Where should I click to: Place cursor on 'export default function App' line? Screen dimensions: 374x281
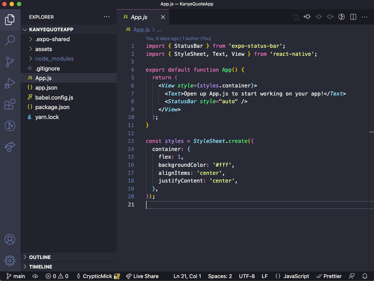[195, 70]
